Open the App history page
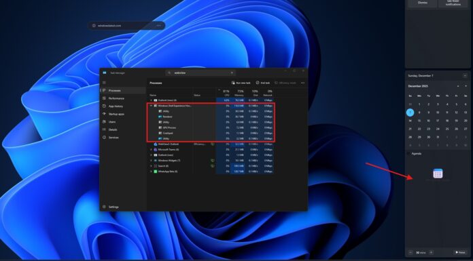This screenshot has height=261, width=473. 123,106
